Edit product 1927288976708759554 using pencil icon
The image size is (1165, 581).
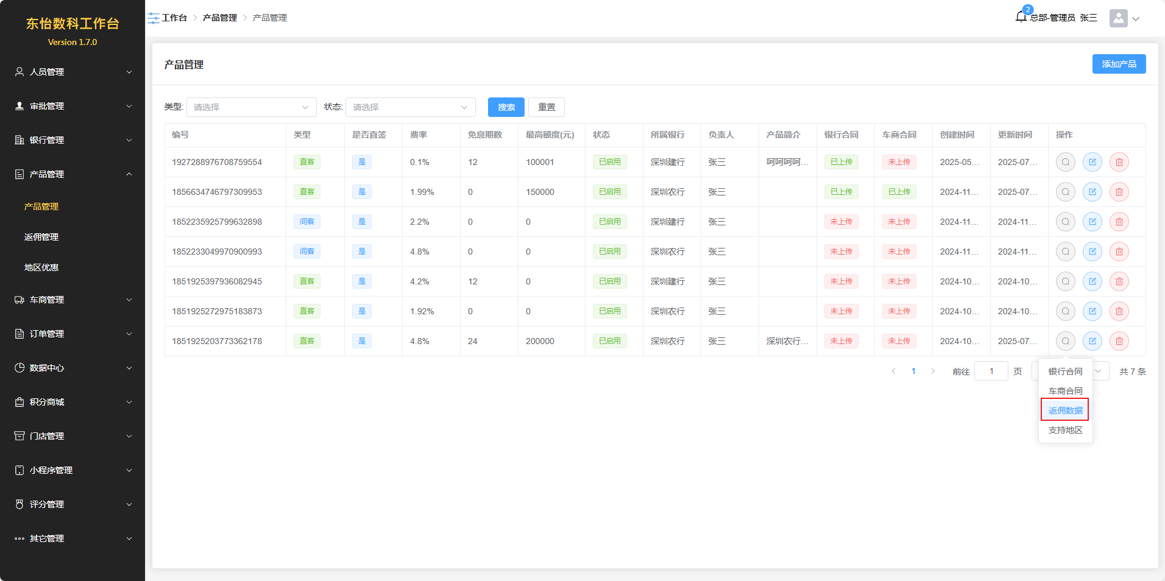(x=1092, y=162)
